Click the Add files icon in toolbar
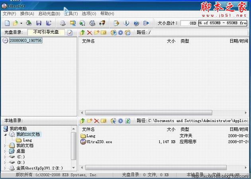 pyautogui.click(x=116, y=23)
